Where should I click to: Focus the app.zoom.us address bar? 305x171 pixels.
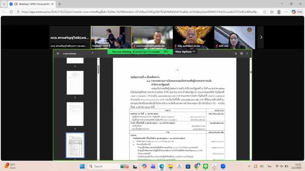pyautogui.click(x=140, y=12)
